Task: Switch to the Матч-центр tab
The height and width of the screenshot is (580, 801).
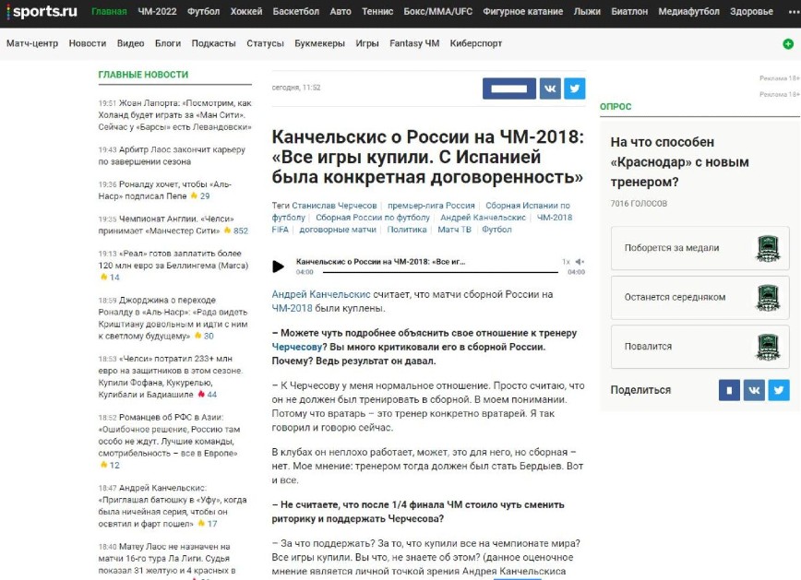Action: pyautogui.click(x=31, y=43)
